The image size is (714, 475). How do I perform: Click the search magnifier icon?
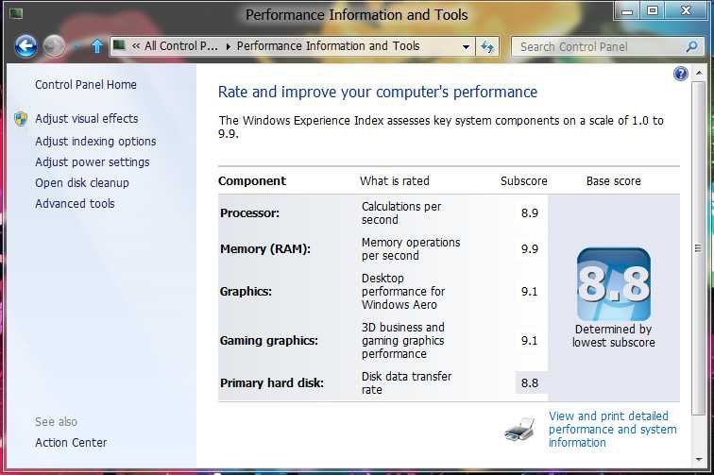tap(691, 46)
